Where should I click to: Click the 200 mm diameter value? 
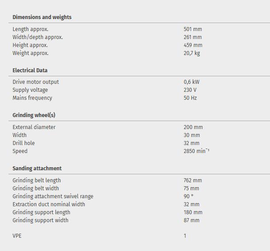[193, 127]
